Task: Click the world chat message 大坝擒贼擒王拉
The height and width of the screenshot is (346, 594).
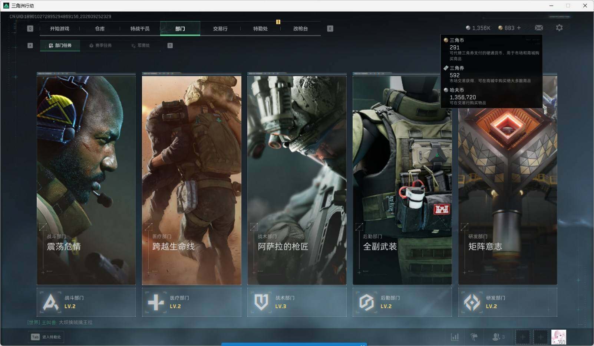Action: tap(76, 322)
